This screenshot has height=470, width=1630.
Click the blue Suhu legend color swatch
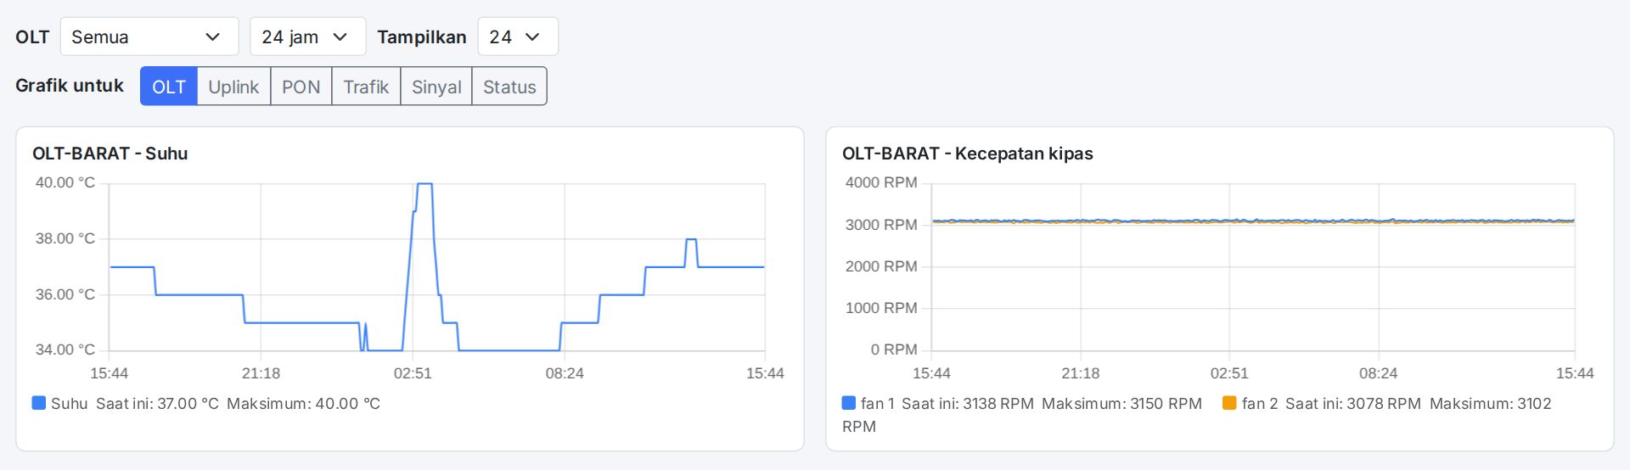point(39,403)
